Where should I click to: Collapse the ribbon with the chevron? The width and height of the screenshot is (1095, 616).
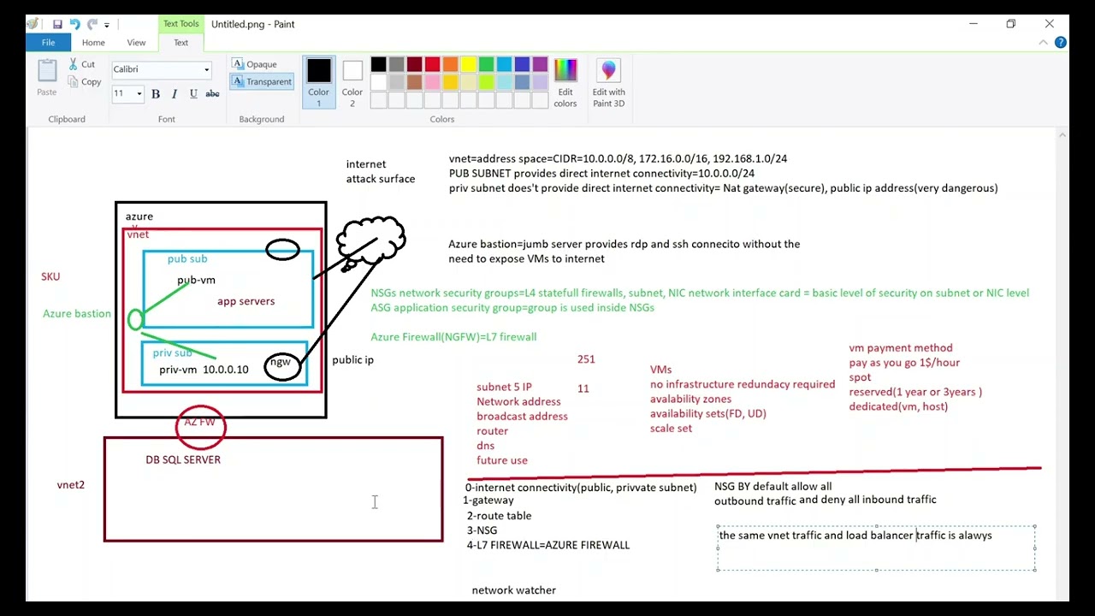[x=1044, y=42]
